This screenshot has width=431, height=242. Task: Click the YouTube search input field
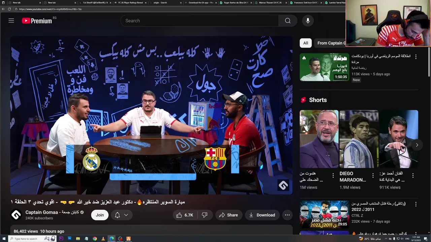click(x=199, y=21)
